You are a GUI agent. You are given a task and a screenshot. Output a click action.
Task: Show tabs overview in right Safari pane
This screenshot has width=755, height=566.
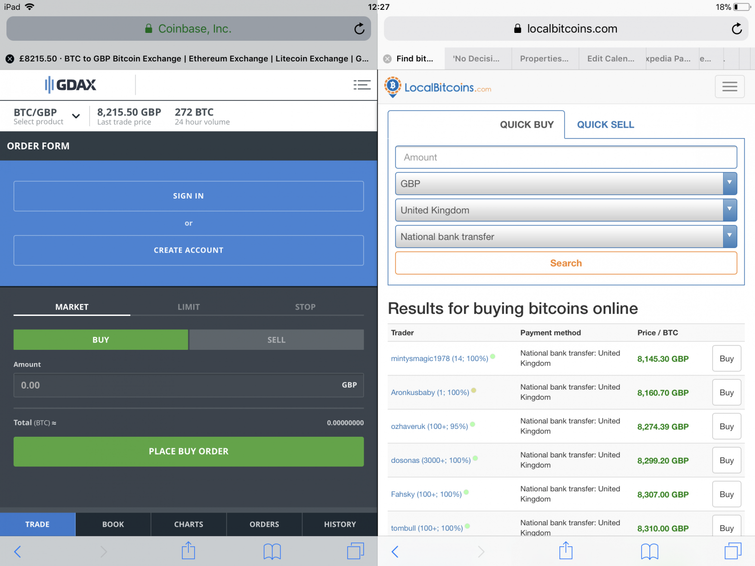[732, 551]
